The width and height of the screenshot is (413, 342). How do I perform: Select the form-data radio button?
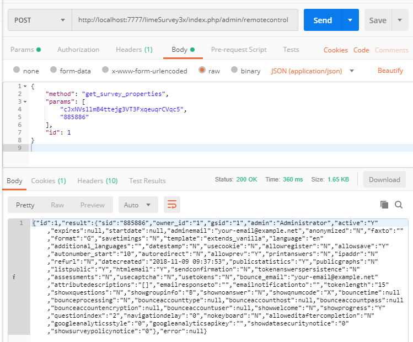53,70
